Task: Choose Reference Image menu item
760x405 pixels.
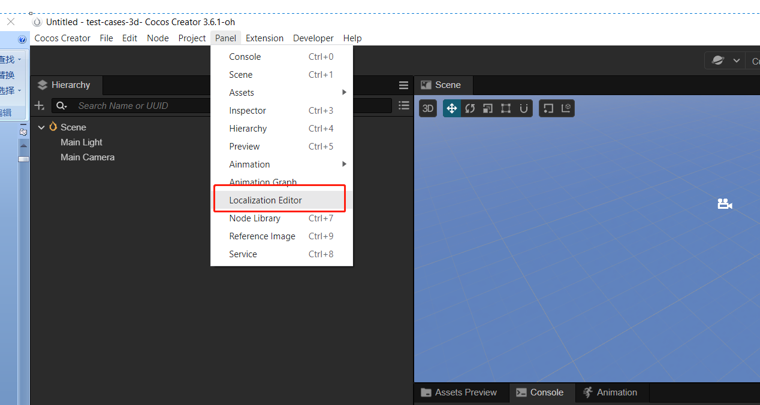Action: point(282,236)
